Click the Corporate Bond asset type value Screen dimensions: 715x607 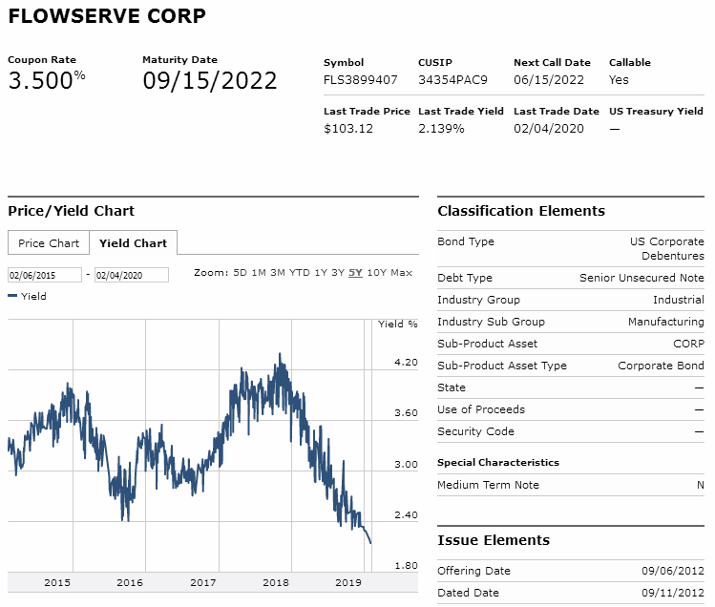pos(661,366)
